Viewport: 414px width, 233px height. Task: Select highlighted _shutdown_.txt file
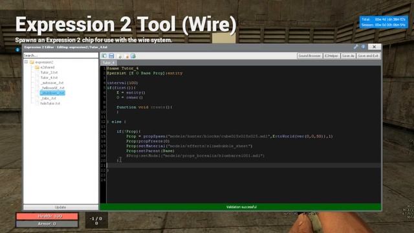coord(52,93)
